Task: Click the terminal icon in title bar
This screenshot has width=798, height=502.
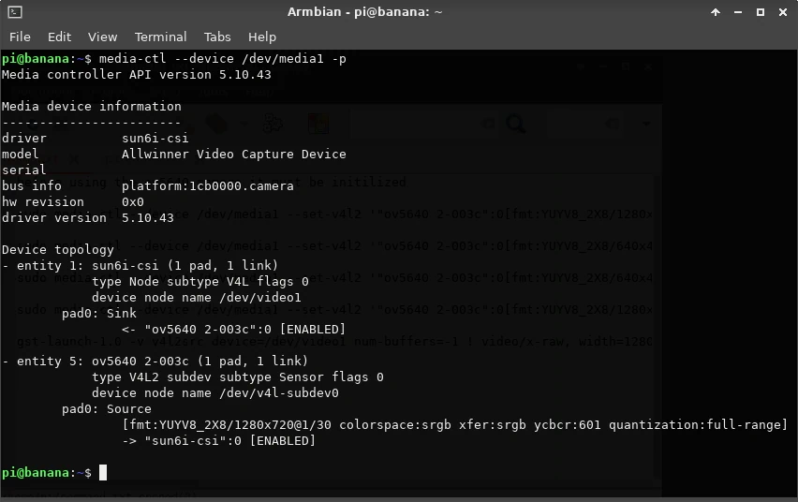Action: 15,12
